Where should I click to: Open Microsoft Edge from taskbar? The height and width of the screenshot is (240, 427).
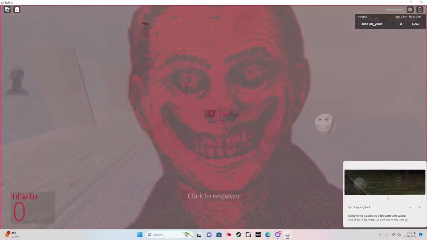point(268,235)
